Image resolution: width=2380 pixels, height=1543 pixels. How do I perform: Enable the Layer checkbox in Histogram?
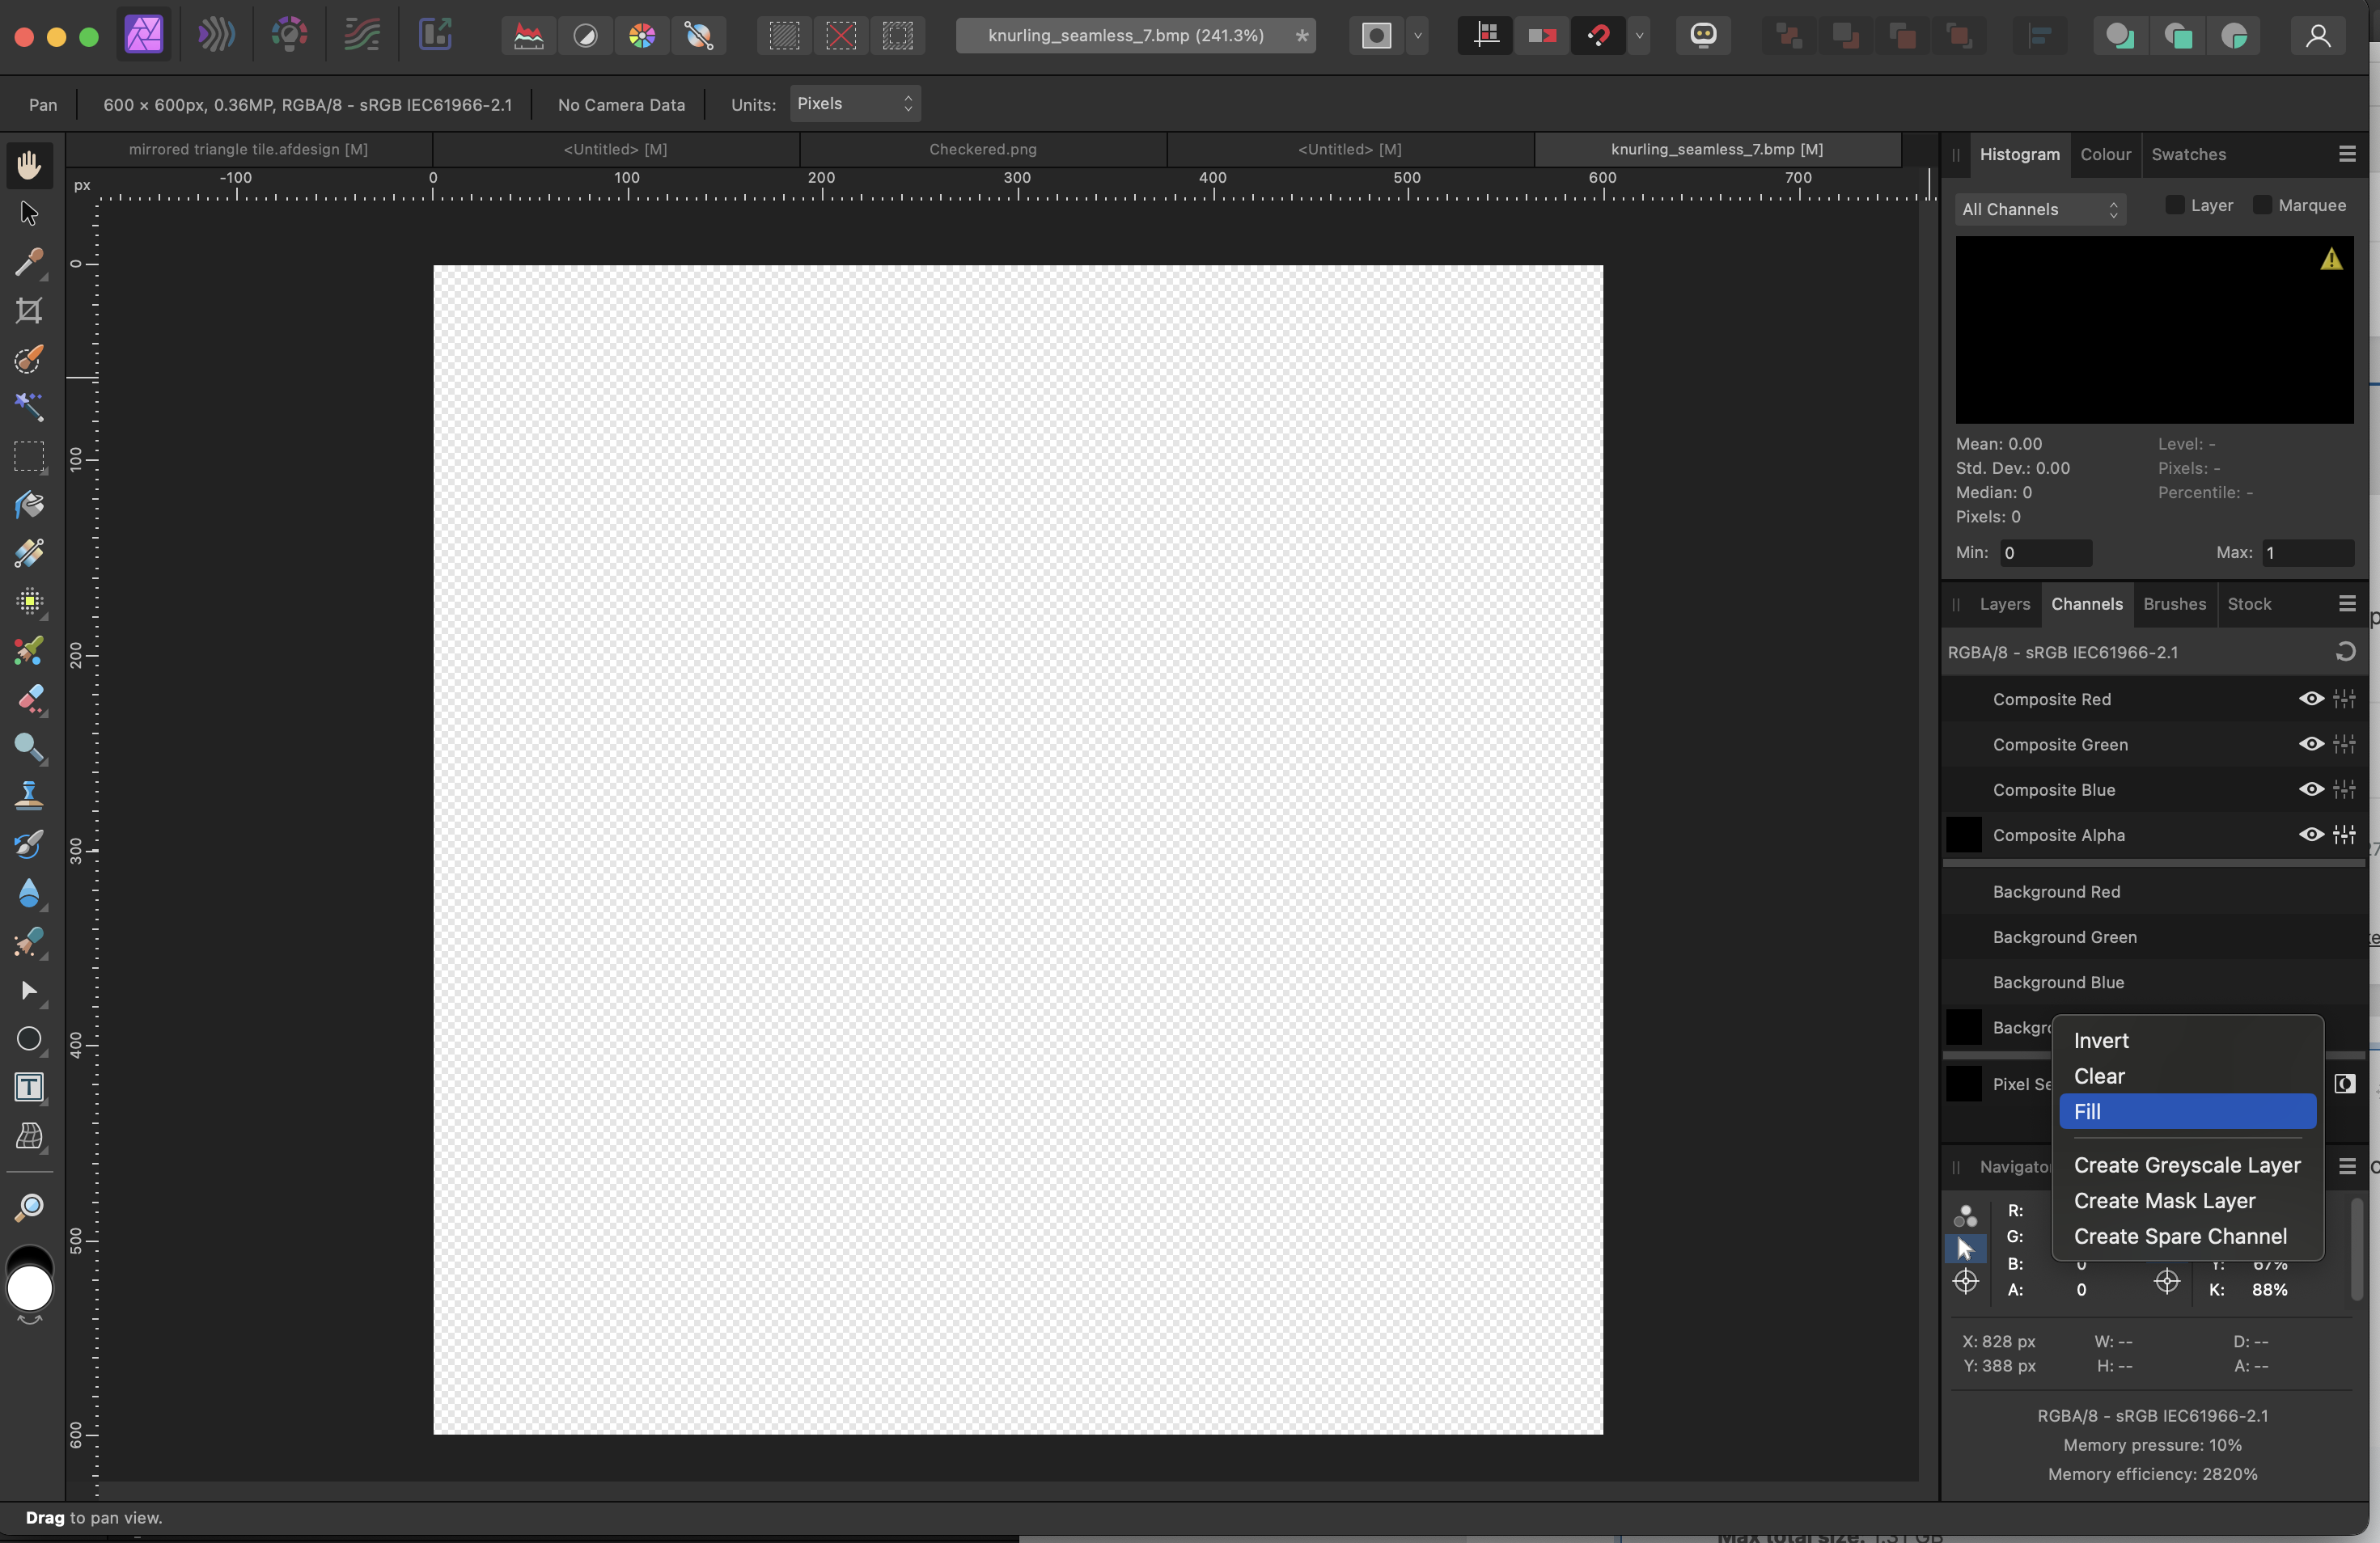point(2174,205)
